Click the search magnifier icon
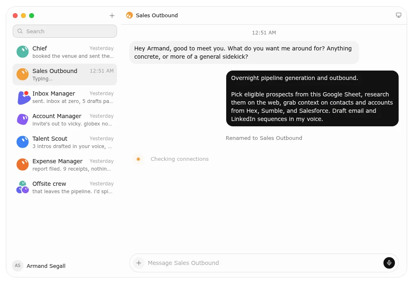The width and height of the screenshot is (413, 283). [20, 31]
